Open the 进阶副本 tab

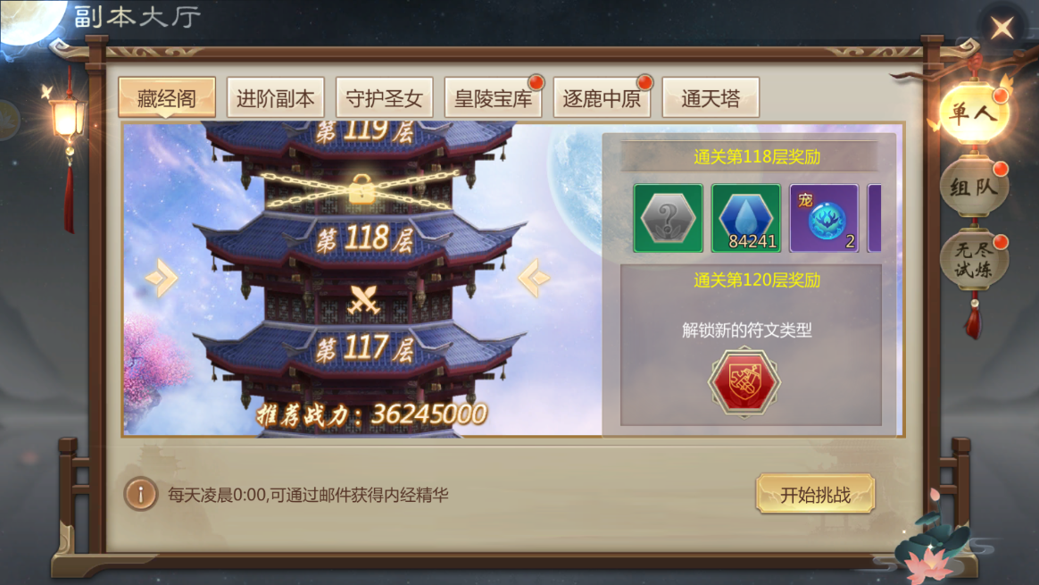(x=275, y=98)
